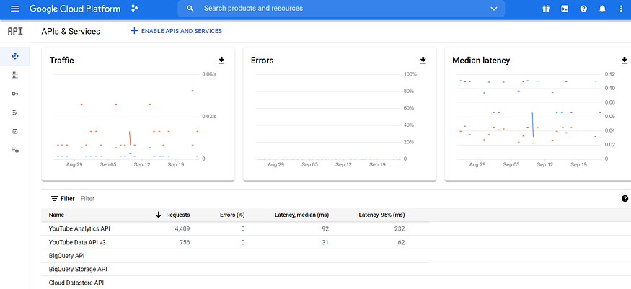The height and width of the screenshot is (289, 631).
Task: Click the Filter list icon
Action: (54, 199)
